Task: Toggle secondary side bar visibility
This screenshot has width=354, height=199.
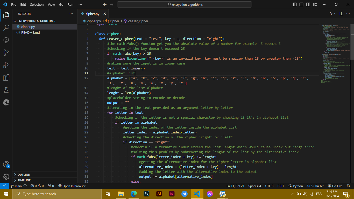Action: [x=308, y=4]
